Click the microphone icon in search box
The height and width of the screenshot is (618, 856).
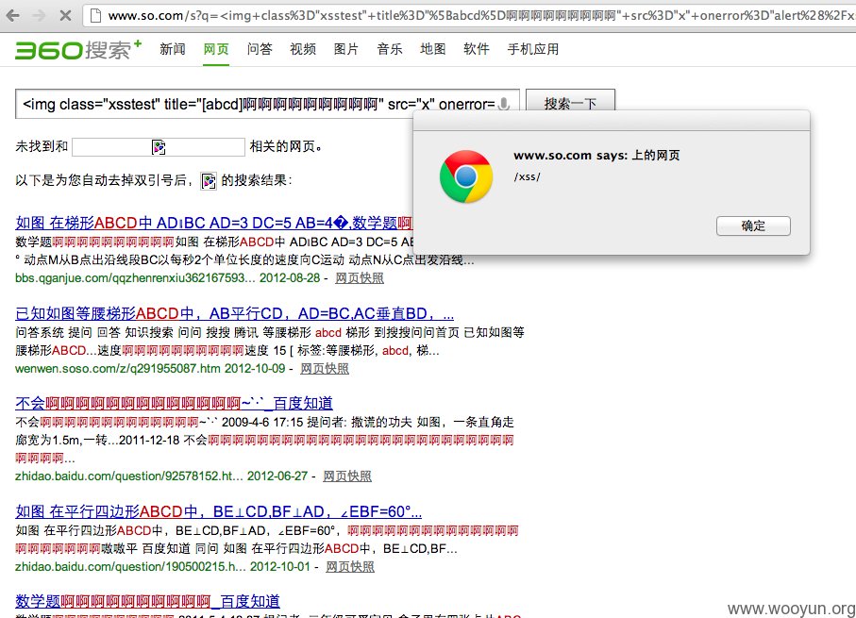click(504, 104)
